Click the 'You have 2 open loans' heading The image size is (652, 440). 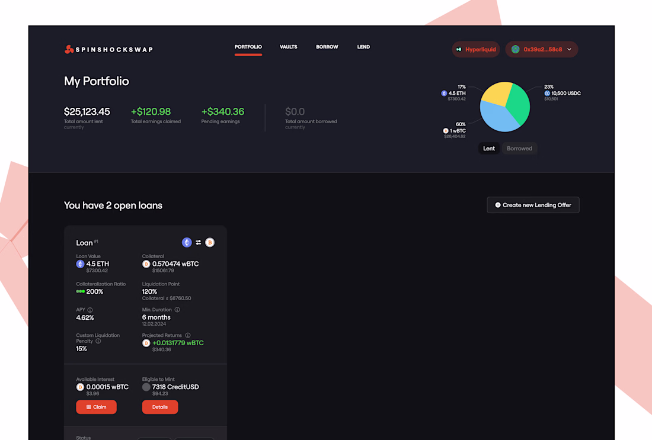pos(113,205)
